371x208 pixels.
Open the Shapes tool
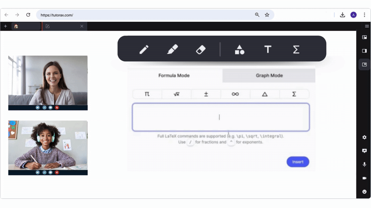point(239,49)
